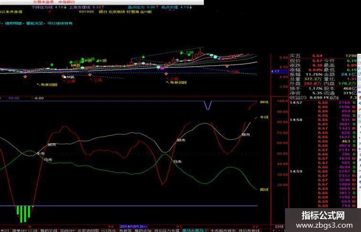Click the 牛线 curve label
This screenshot has height=232, width=361.
264,117
